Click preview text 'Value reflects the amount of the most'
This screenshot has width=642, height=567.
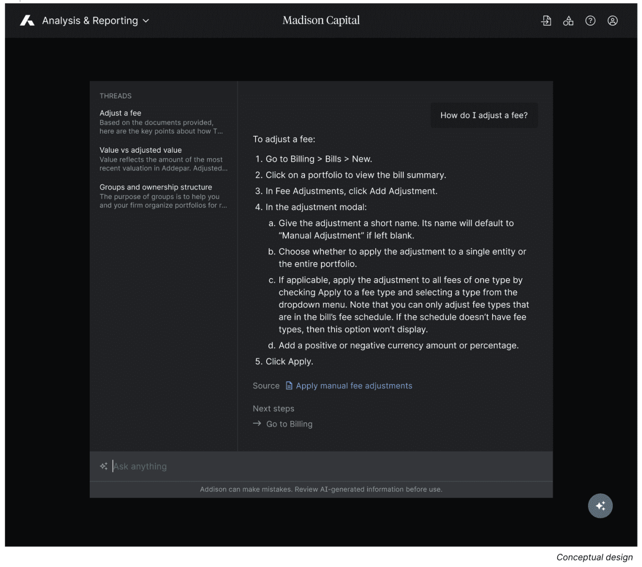pyautogui.click(x=161, y=159)
